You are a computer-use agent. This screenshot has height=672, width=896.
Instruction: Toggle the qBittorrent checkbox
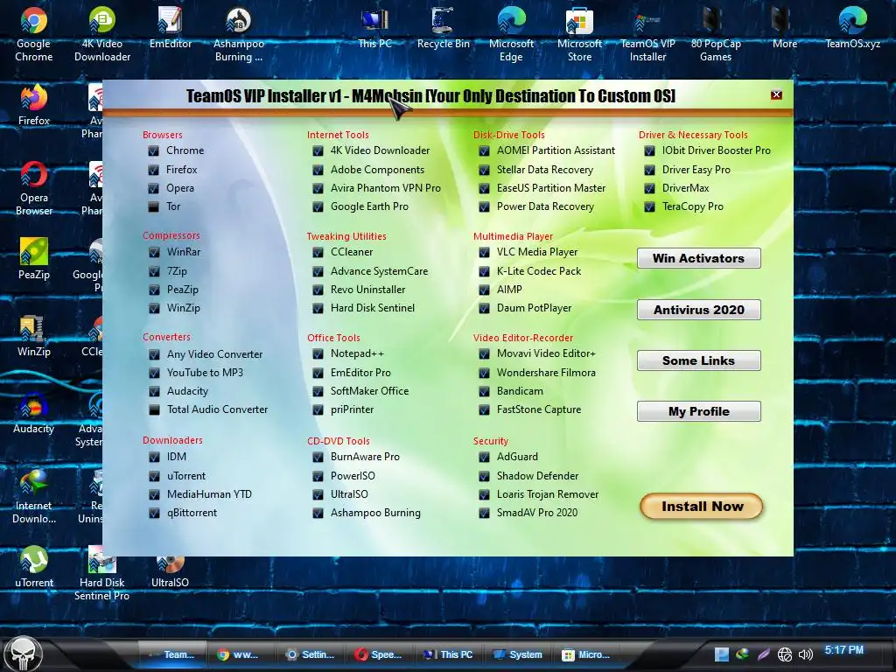point(154,513)
